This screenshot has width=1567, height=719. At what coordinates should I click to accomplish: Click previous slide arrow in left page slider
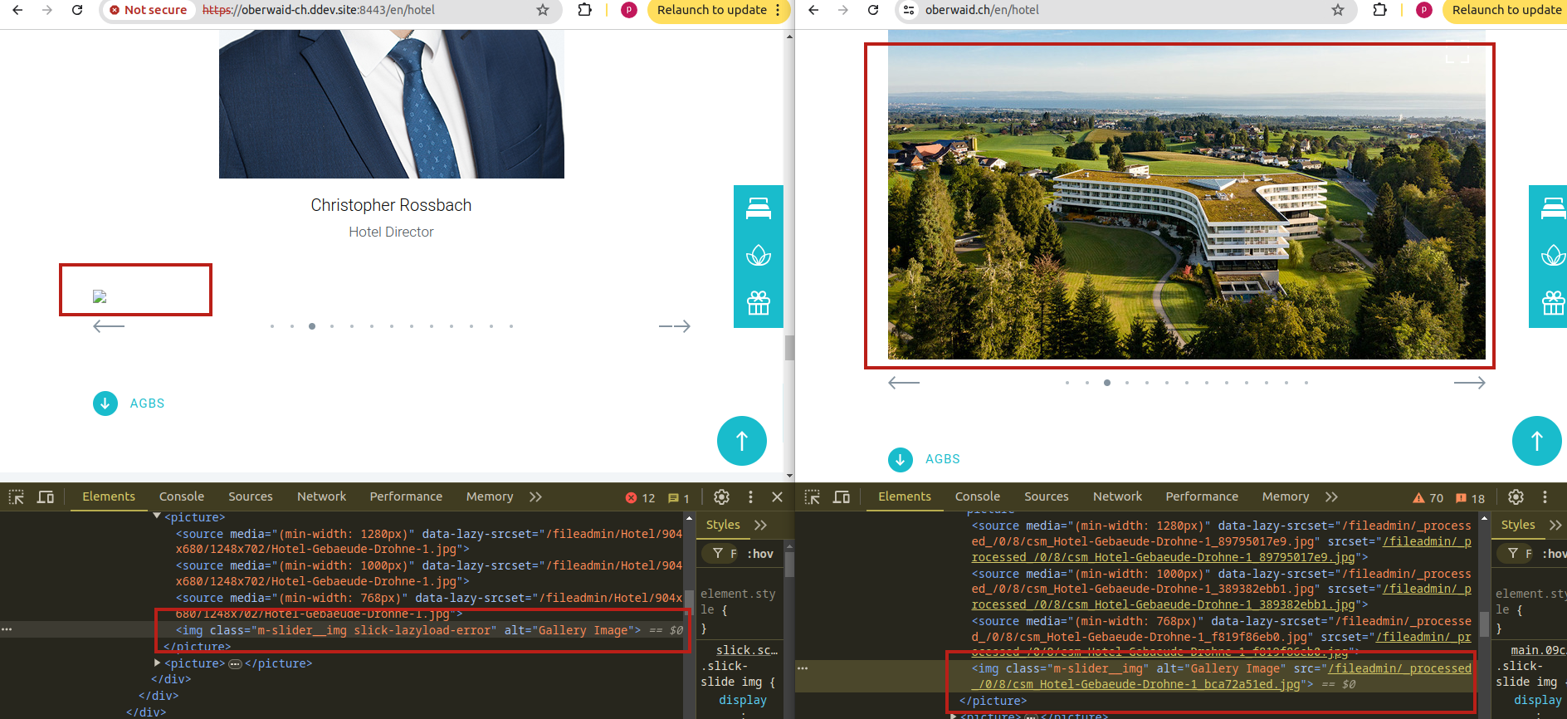(109, 326)
